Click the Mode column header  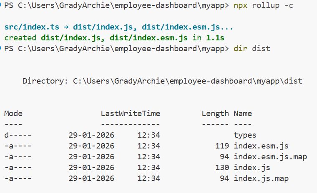[x=13, y=114]
